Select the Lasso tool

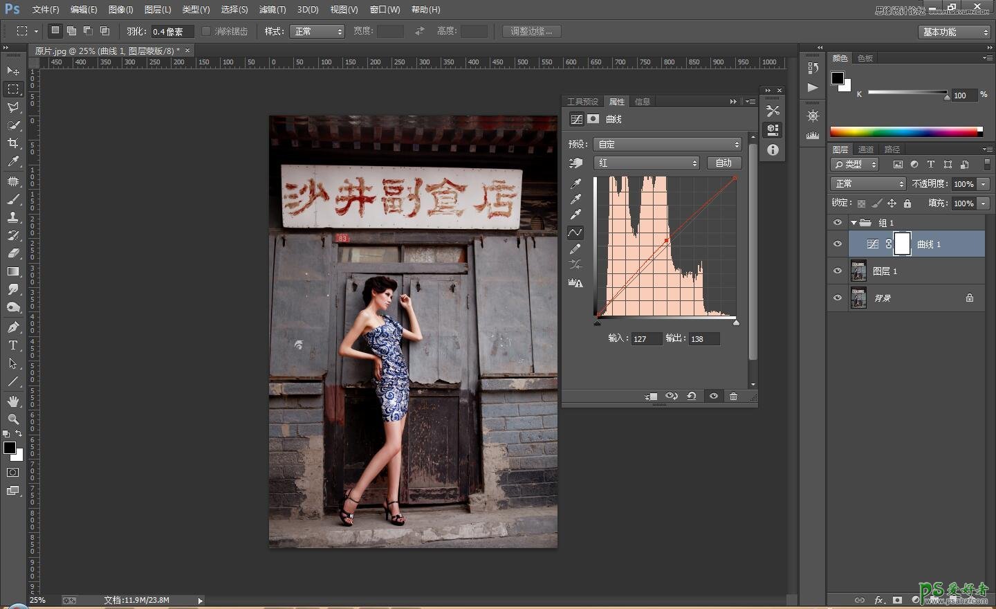13,107
